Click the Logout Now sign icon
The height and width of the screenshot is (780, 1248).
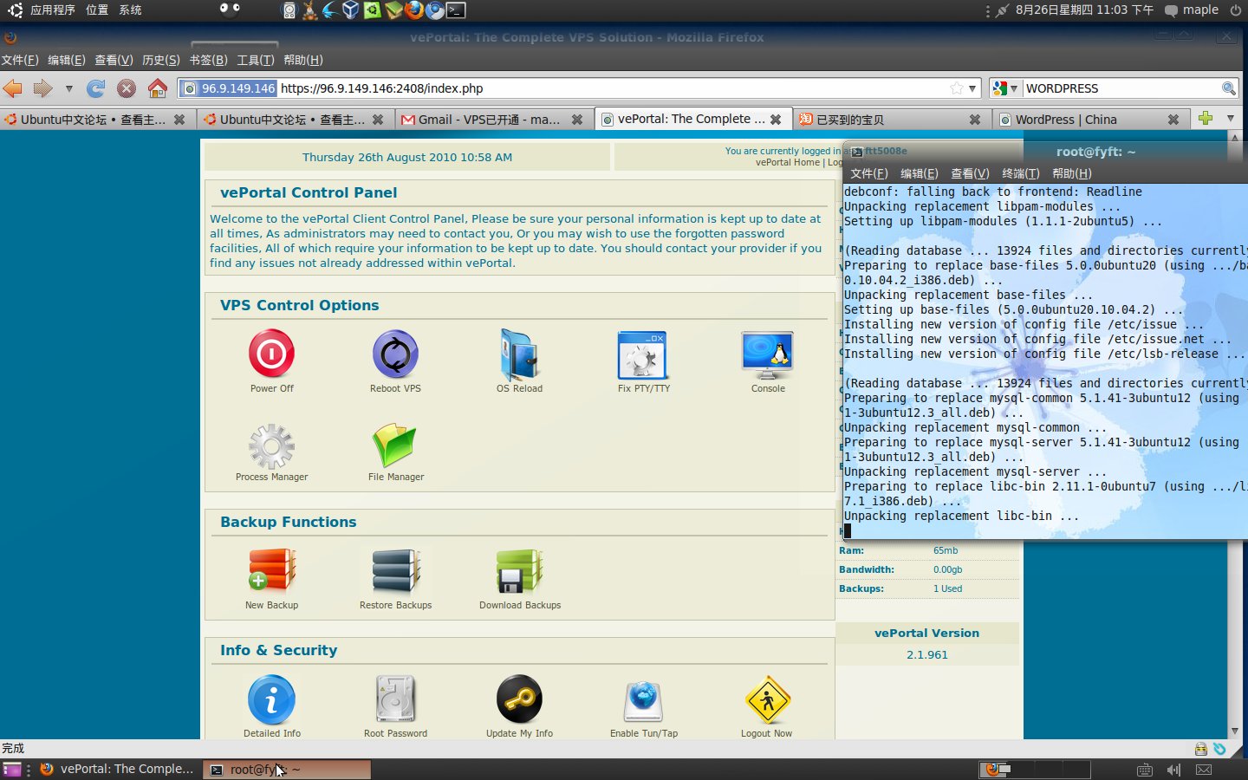(x=767, y=700)
